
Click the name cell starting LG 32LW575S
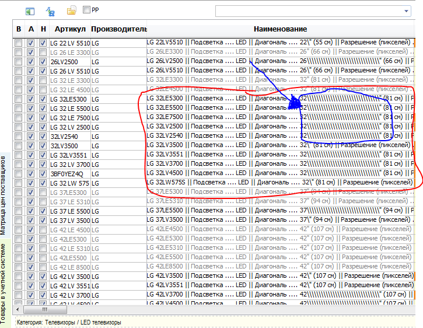(280, 183)
